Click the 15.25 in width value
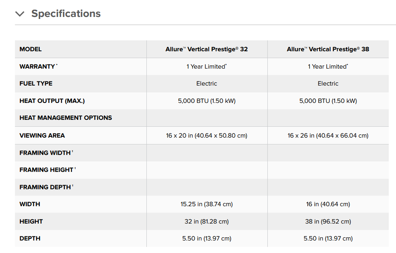This screenshot has width=396, height=253. 206,204
